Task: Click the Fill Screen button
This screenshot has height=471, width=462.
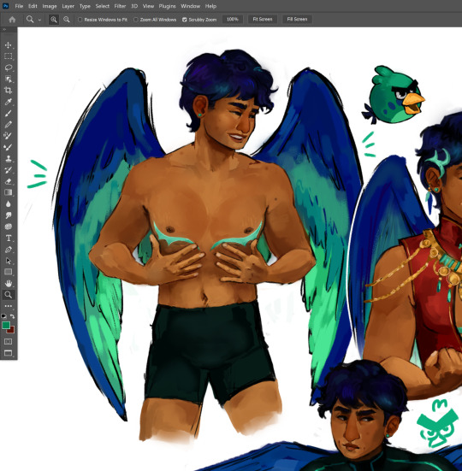Action: [297, 19]
